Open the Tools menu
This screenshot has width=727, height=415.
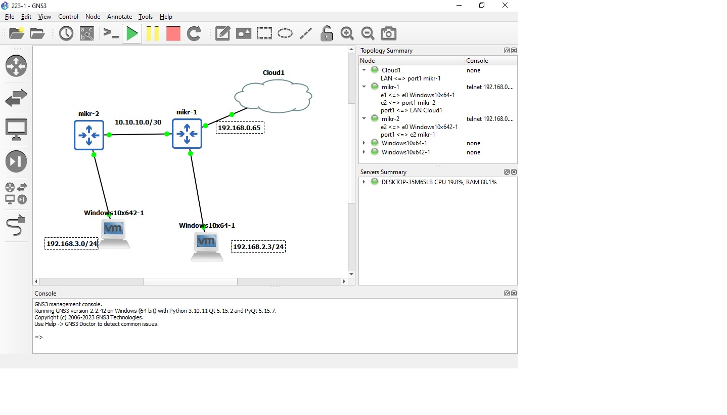146,17
